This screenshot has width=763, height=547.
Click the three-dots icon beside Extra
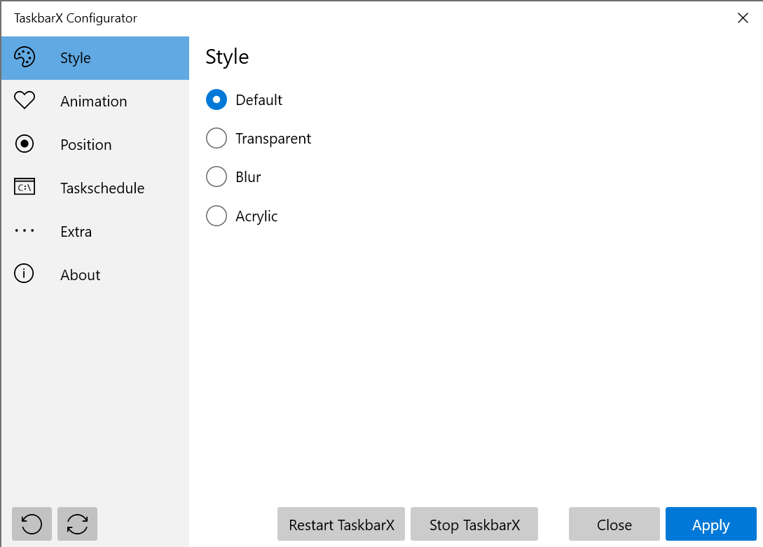pyautogui.click(x=25, y=231)
